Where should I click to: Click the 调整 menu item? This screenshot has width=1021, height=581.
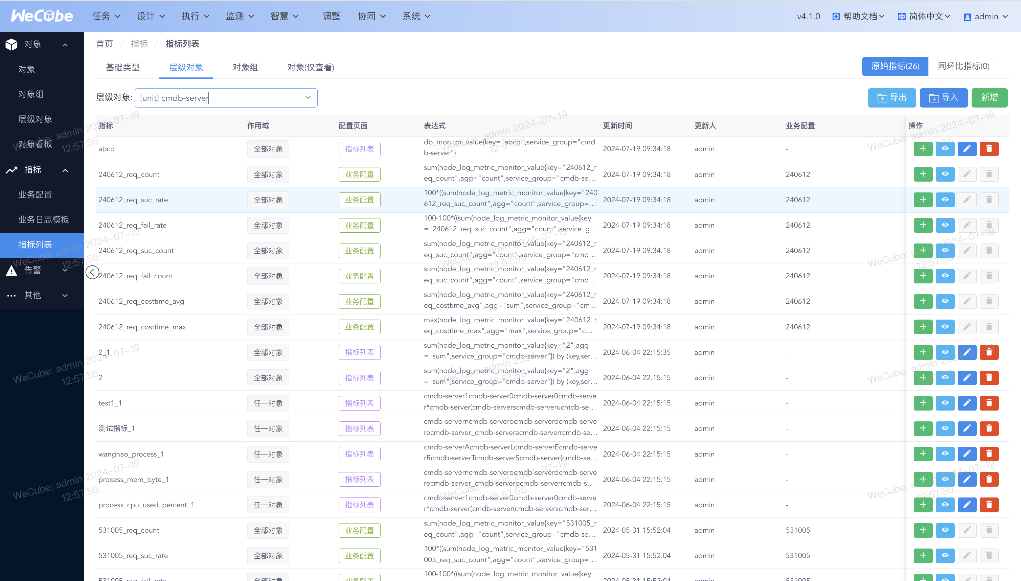(331, 16)
